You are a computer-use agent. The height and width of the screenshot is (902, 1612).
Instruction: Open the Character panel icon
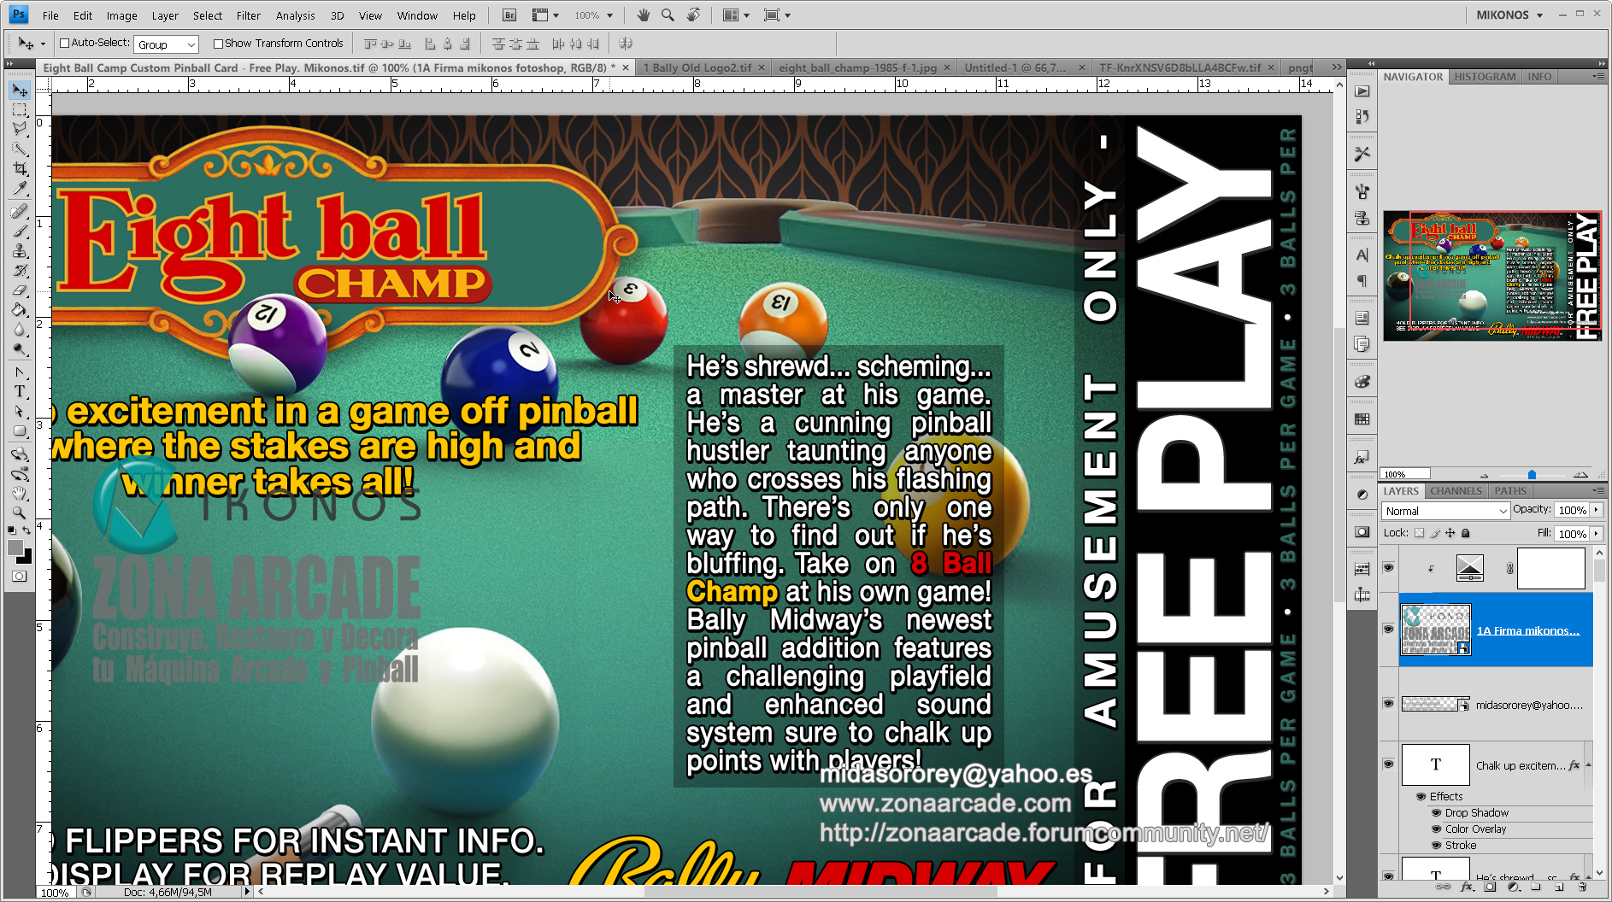click(x=1362, y=255)
